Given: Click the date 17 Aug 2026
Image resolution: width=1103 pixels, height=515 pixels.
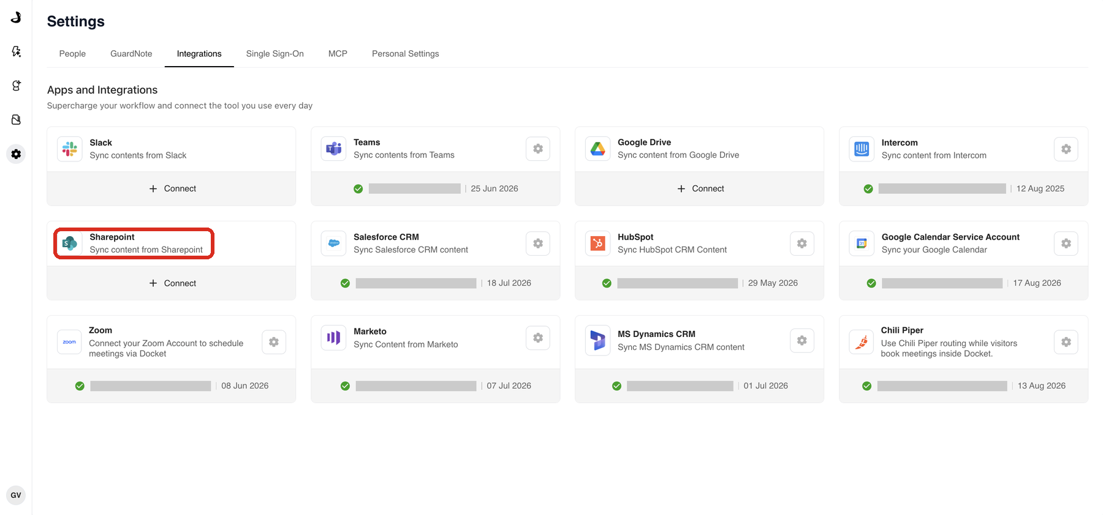Looking at the screenshot, I should [1037, 283].
